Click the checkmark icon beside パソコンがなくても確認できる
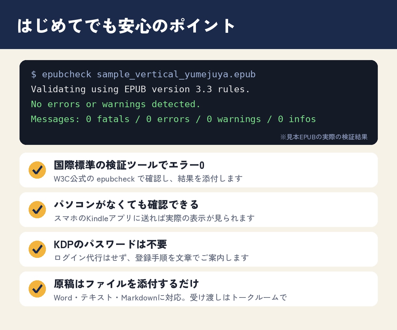Viewport: 397px width, 330px height. click(x=37, y=209)
